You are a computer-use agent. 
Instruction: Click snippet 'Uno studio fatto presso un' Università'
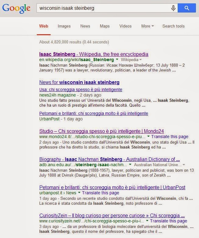[x=114, y=103]
